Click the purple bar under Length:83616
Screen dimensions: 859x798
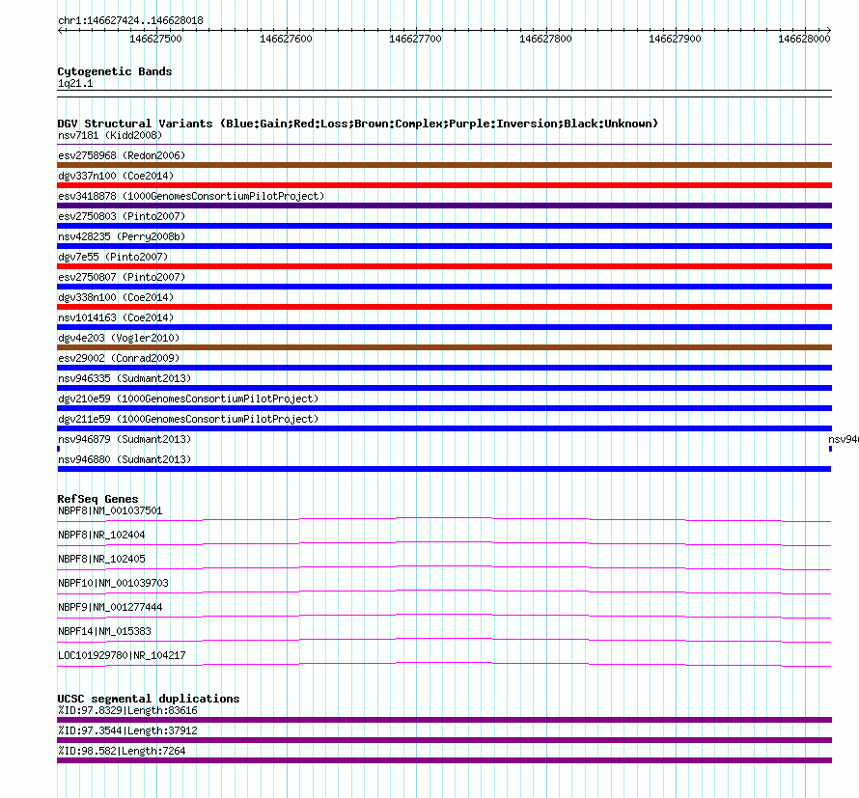click(x=444, y=720)
